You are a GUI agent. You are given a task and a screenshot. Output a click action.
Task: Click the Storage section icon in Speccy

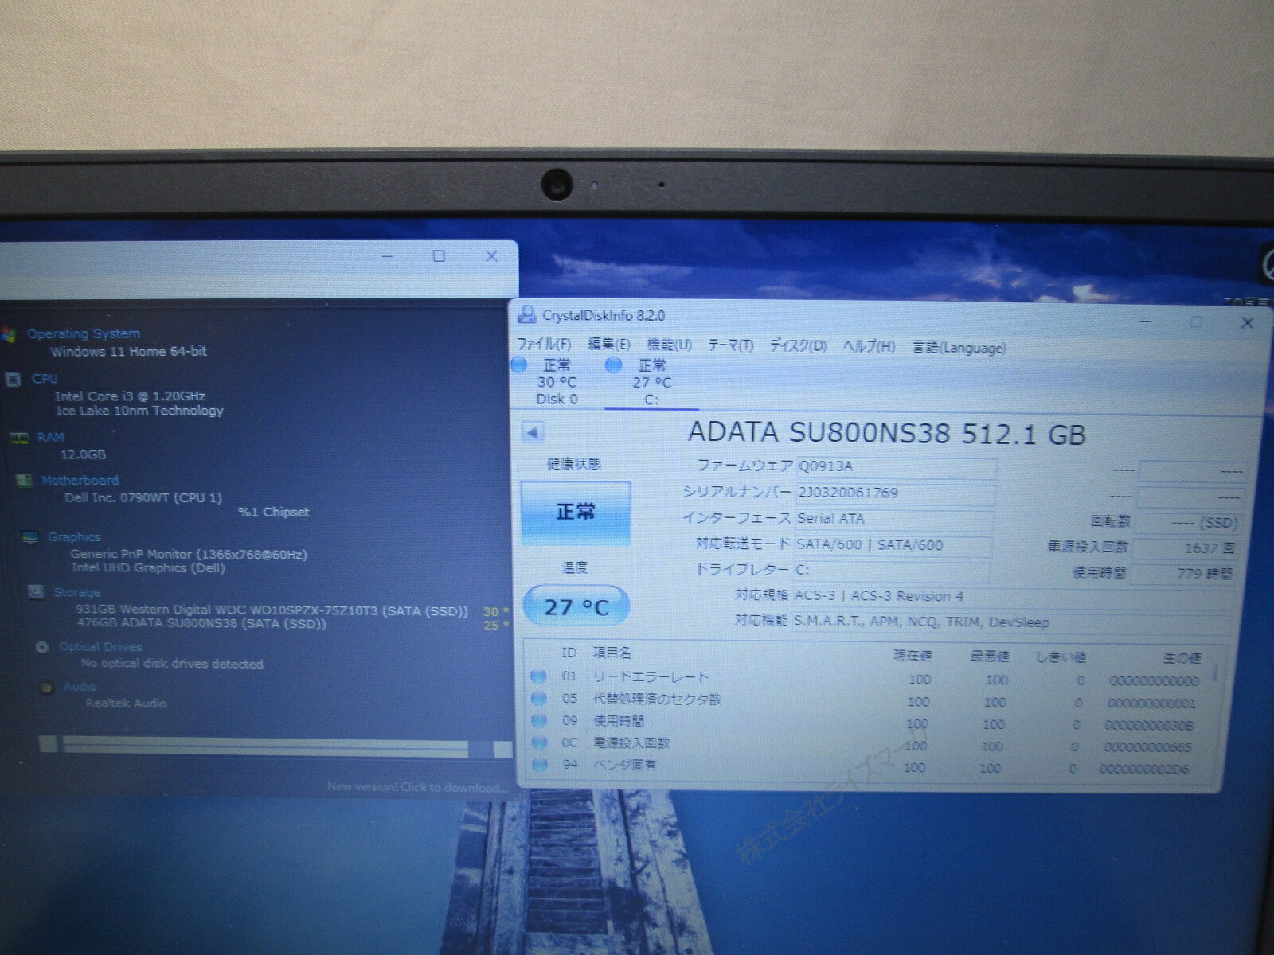36,592
